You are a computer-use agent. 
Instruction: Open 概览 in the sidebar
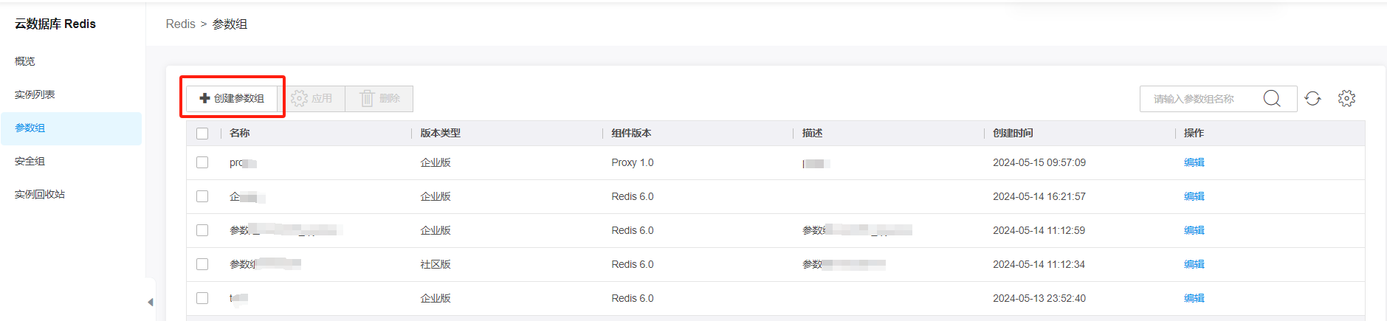coord(25,61)
